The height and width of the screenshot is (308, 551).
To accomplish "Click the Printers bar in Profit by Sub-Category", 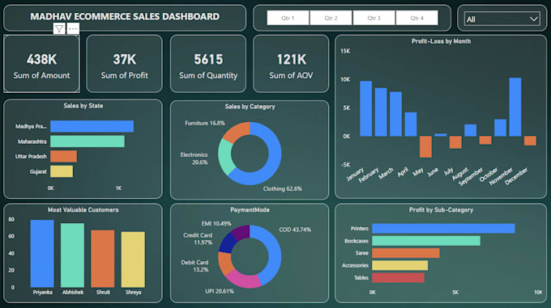I will point(443,229).
